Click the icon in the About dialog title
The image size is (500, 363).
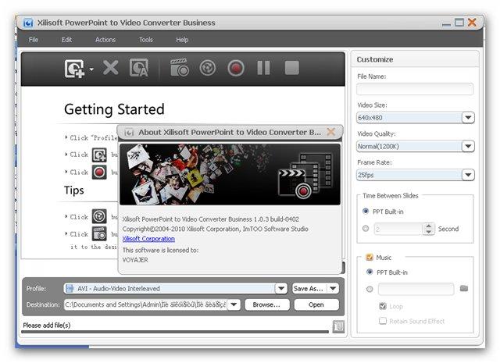129,132
